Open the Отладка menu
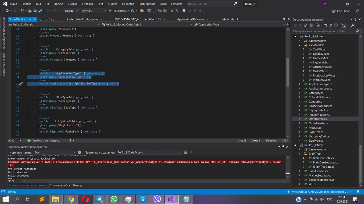This screenshot has width=364, height=204. 88,4
